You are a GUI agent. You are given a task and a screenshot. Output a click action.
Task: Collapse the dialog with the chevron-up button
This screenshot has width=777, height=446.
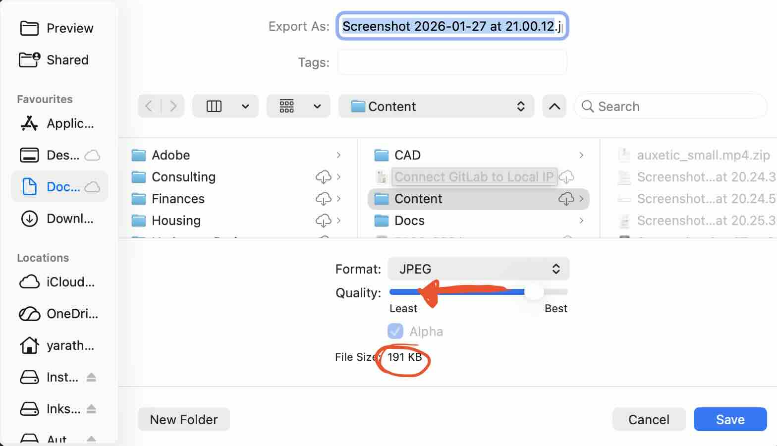[555, 106]
